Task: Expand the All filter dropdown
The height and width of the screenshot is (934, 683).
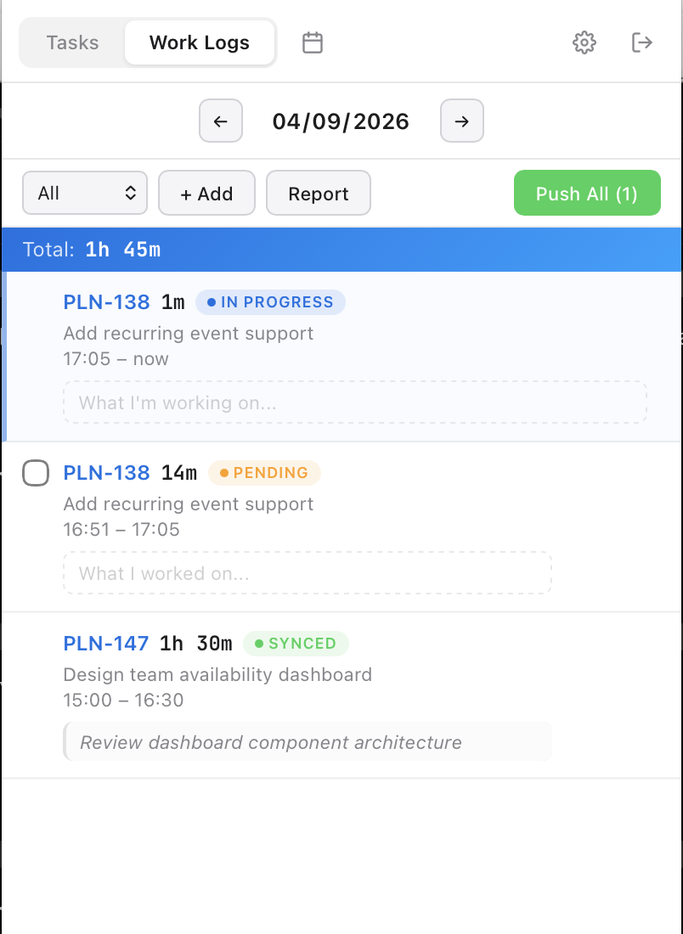Action: click(x=85, y=194)
